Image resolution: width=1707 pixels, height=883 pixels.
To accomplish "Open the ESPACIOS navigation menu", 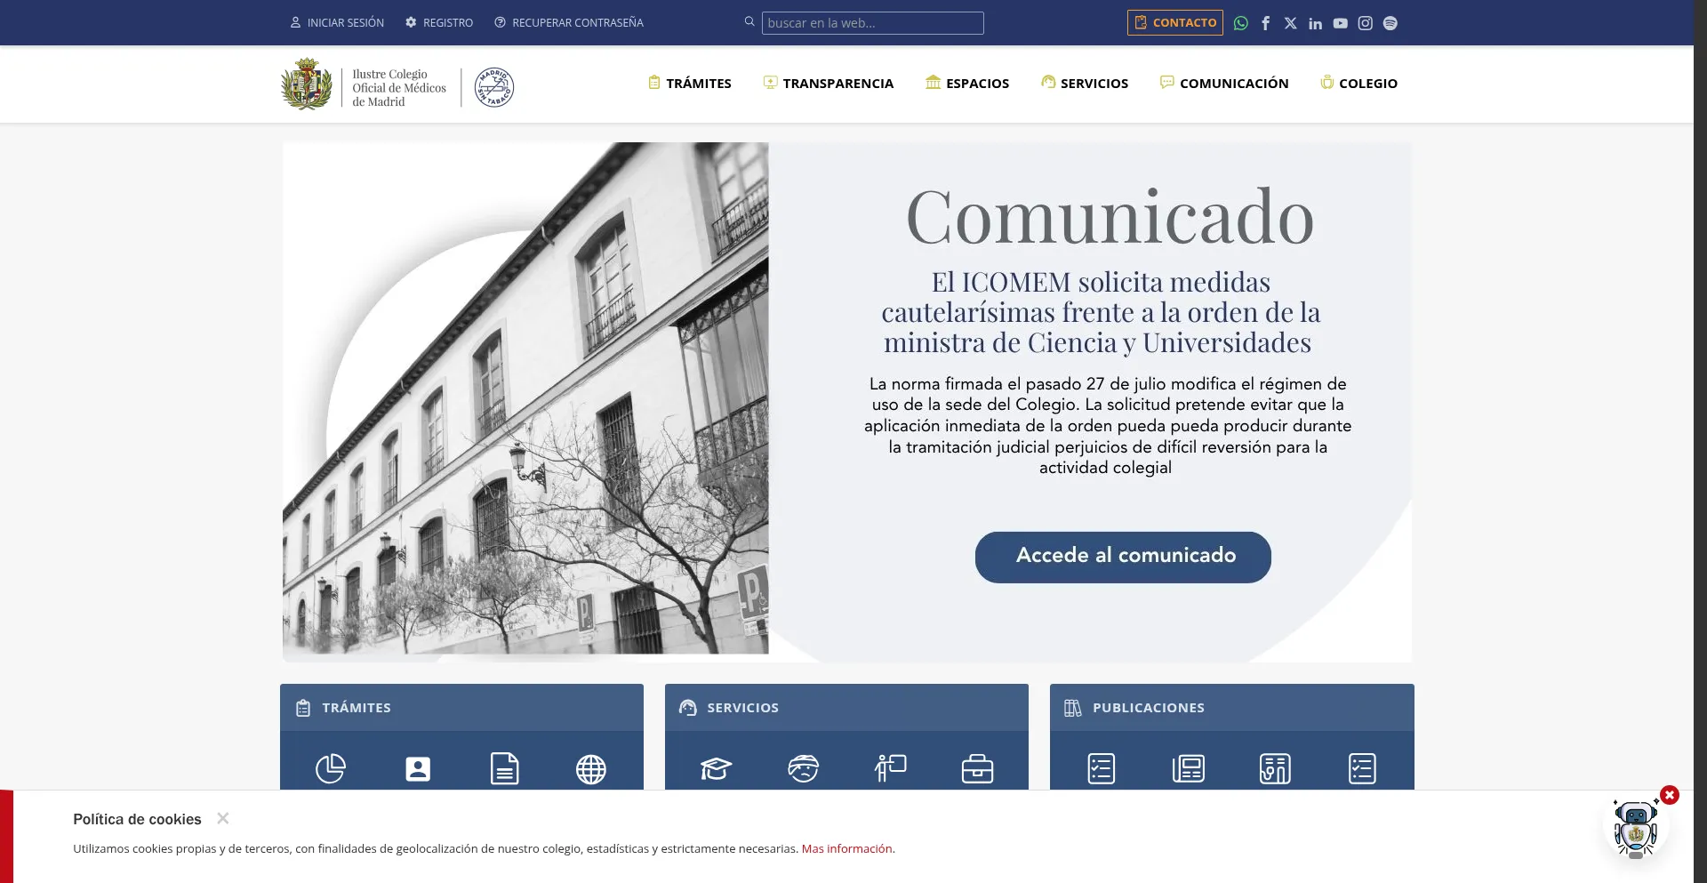I will point(967,83).
